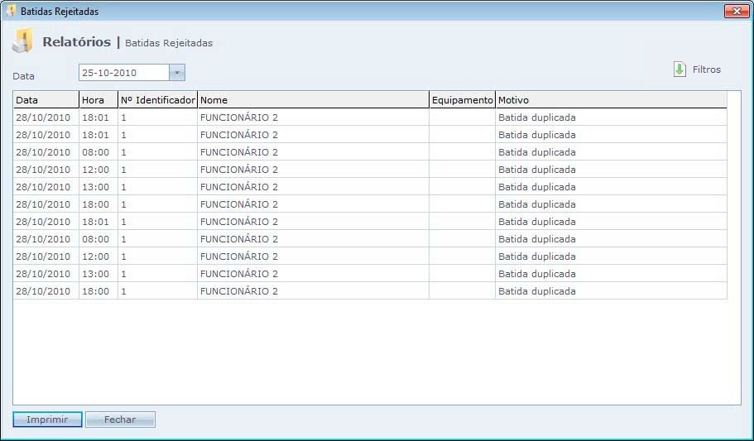Screen dimensions: 754x441
Task: Click Batida duplicada in the first 13:00 row
Action: (536, 187)
